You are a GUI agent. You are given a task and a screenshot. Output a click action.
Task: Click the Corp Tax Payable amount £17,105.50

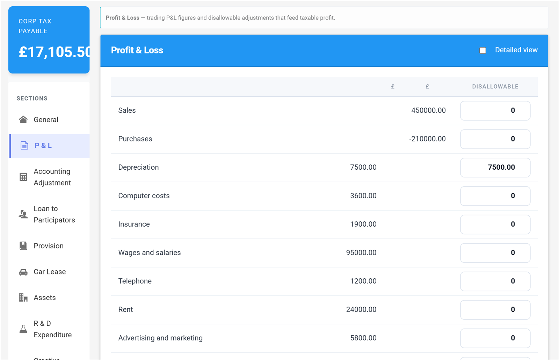(55, 52)
